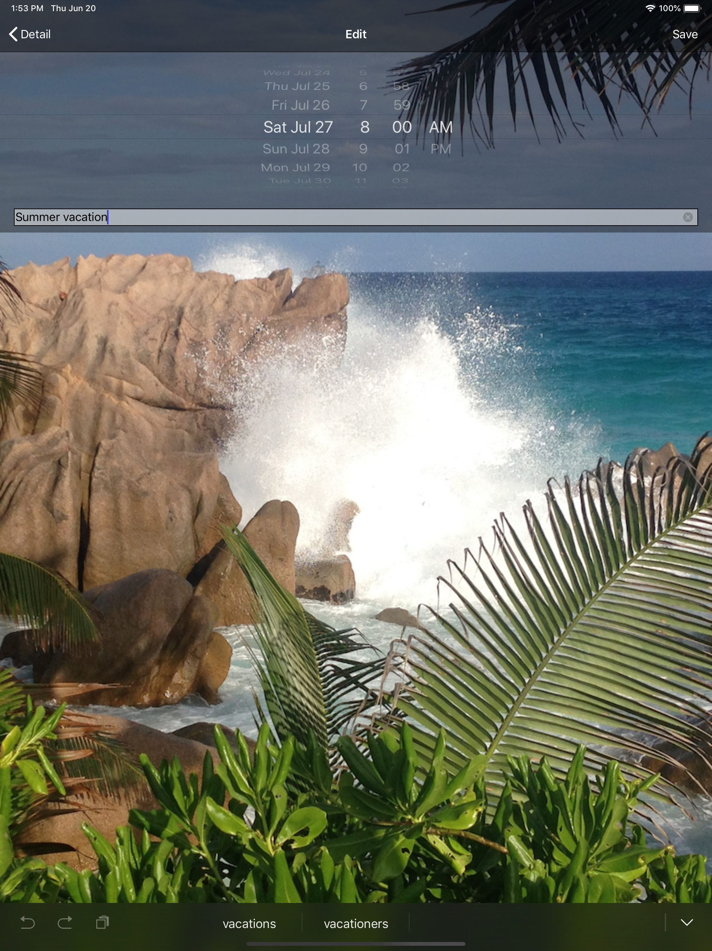Tap the beach wave photo

356,559
